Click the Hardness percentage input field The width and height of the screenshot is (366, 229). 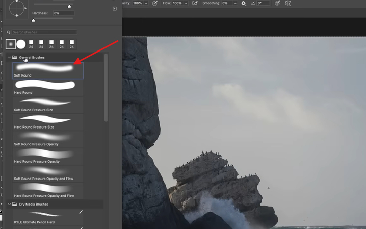(64, 13)
